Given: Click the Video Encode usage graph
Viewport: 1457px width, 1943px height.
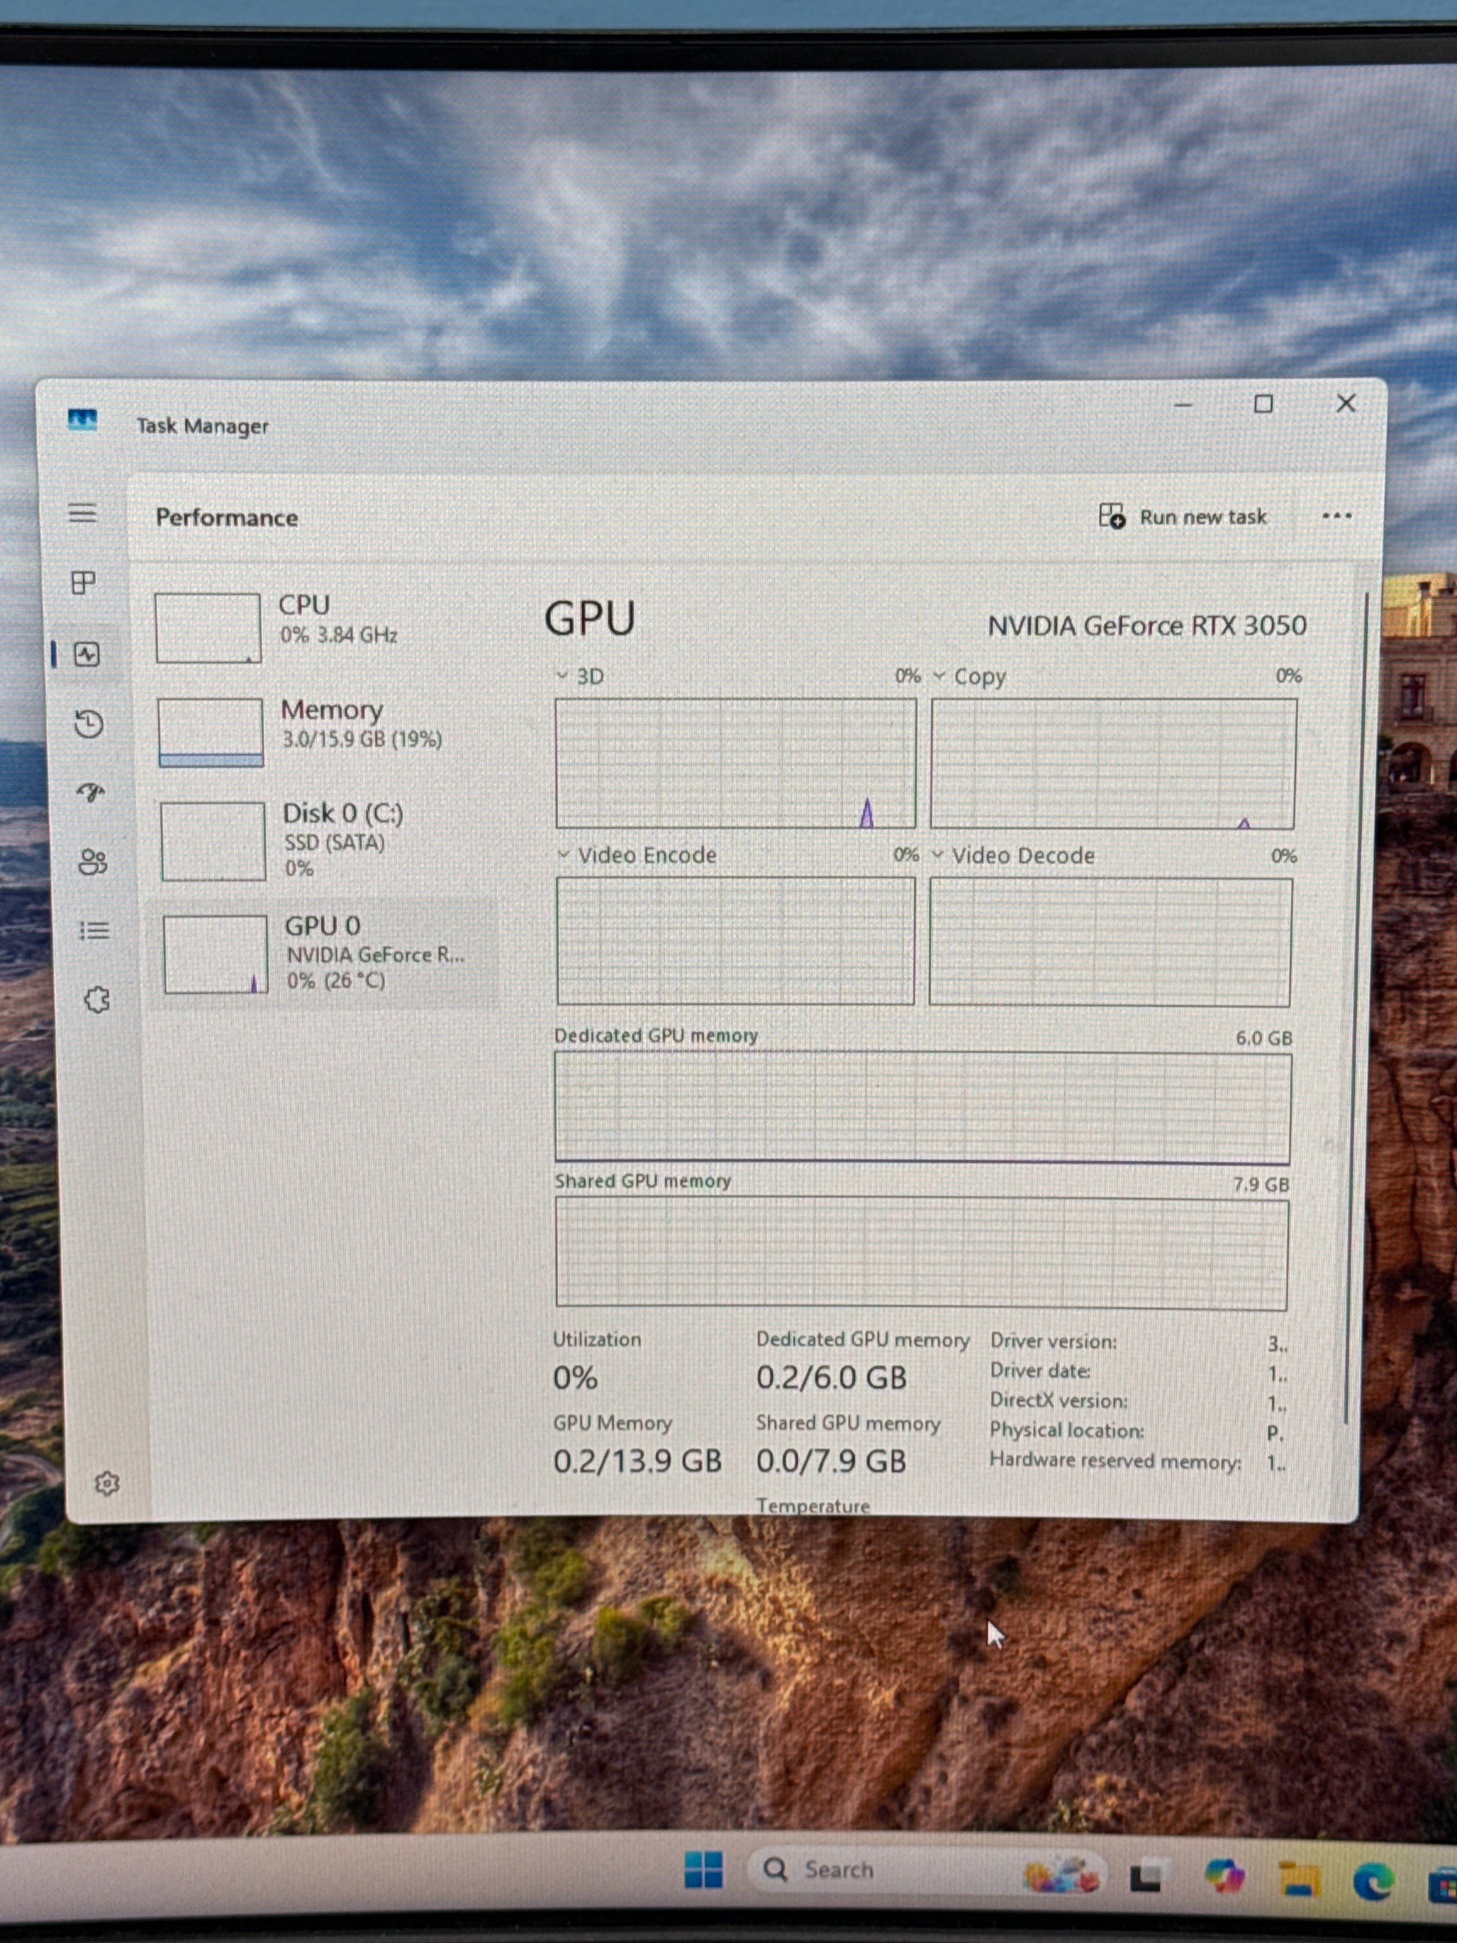Looking at the screenshot, I should coord(736,941).
